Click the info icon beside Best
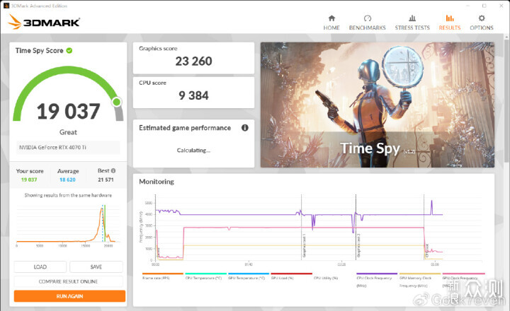The height and width of the screenshot is (311, 510). [113, 170]
